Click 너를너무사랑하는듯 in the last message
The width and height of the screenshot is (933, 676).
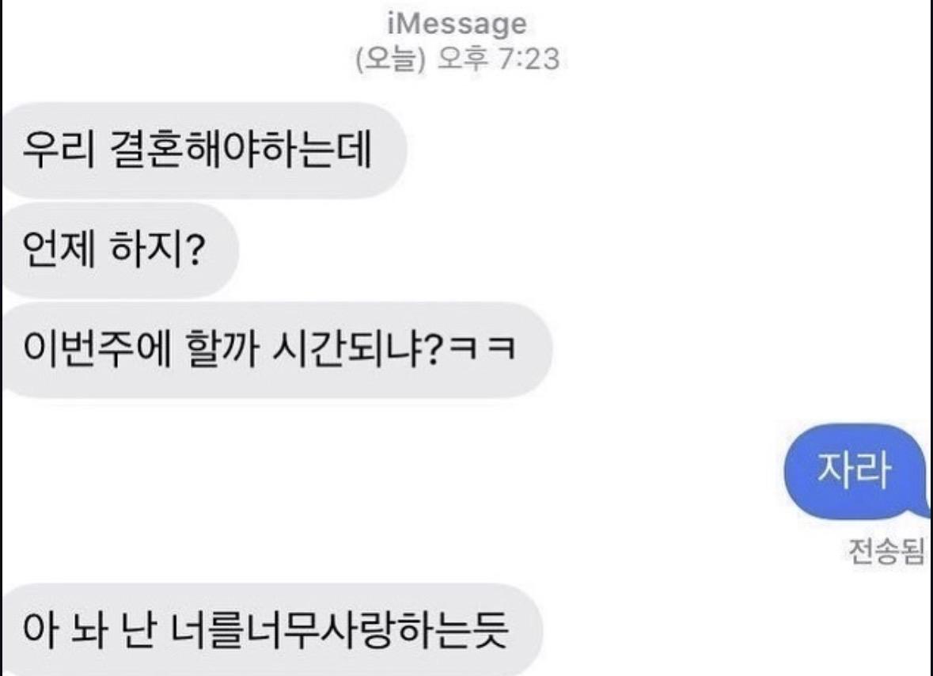[x=339, y=629]
